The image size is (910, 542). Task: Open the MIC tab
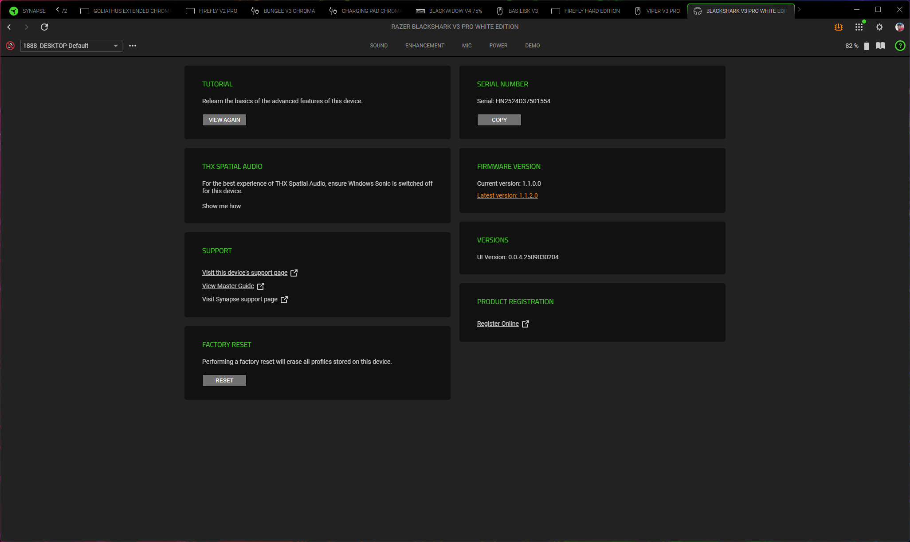tap(467, 46)
